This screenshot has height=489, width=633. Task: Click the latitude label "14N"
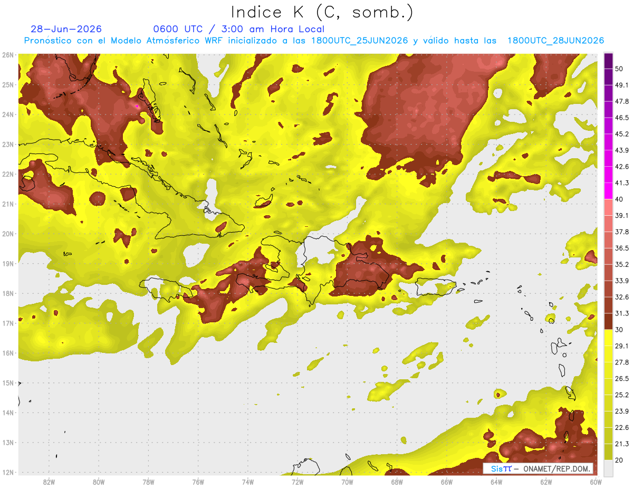(x=7, y=413)
